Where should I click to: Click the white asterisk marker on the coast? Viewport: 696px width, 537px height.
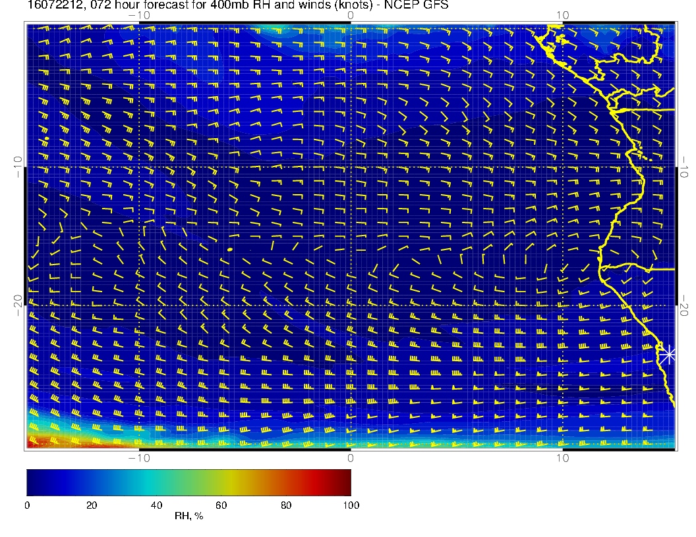(x=669, y=355)
